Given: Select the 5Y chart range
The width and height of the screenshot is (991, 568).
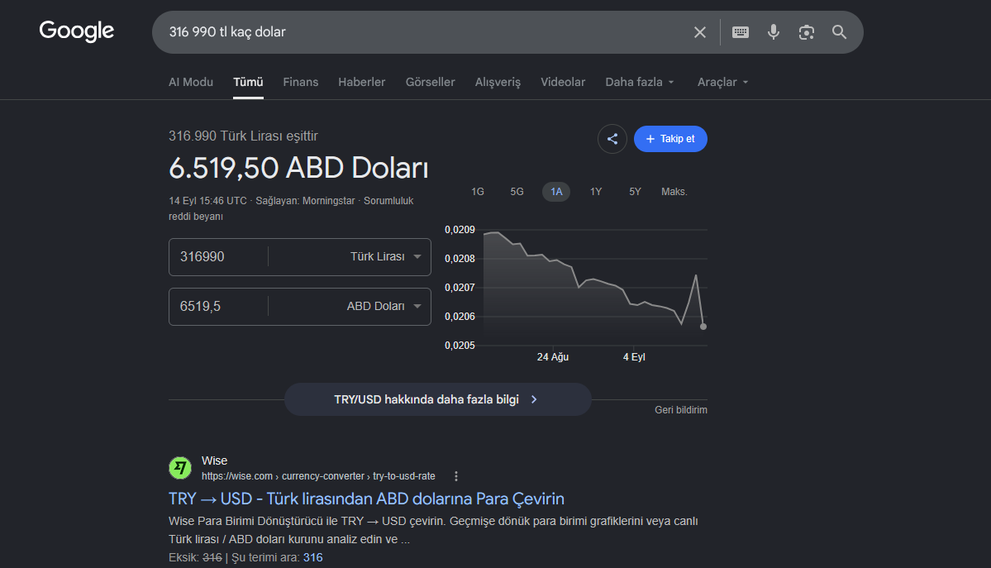Looking at the screenshot, I should 635,192.
